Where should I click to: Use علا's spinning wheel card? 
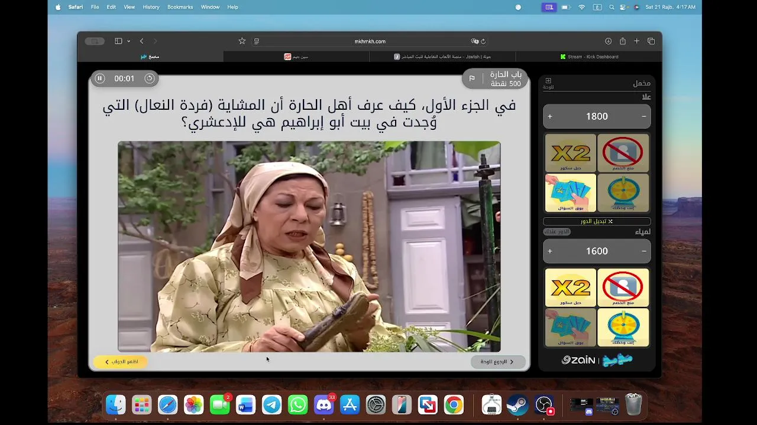click(x=623, y=192)
